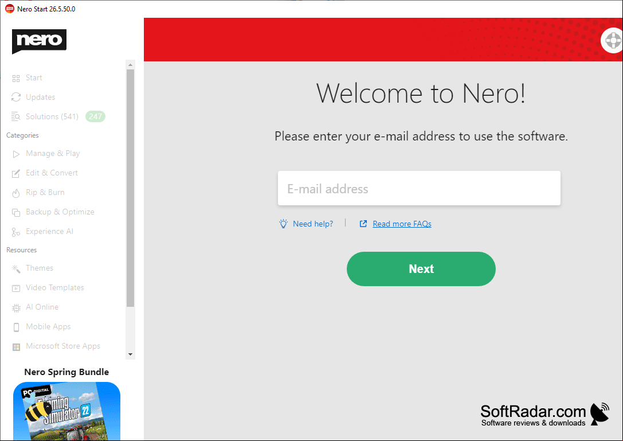This screenshot has width=623, height=441.
Task: Select the Manage & Play category
Action: coord(53,154)
